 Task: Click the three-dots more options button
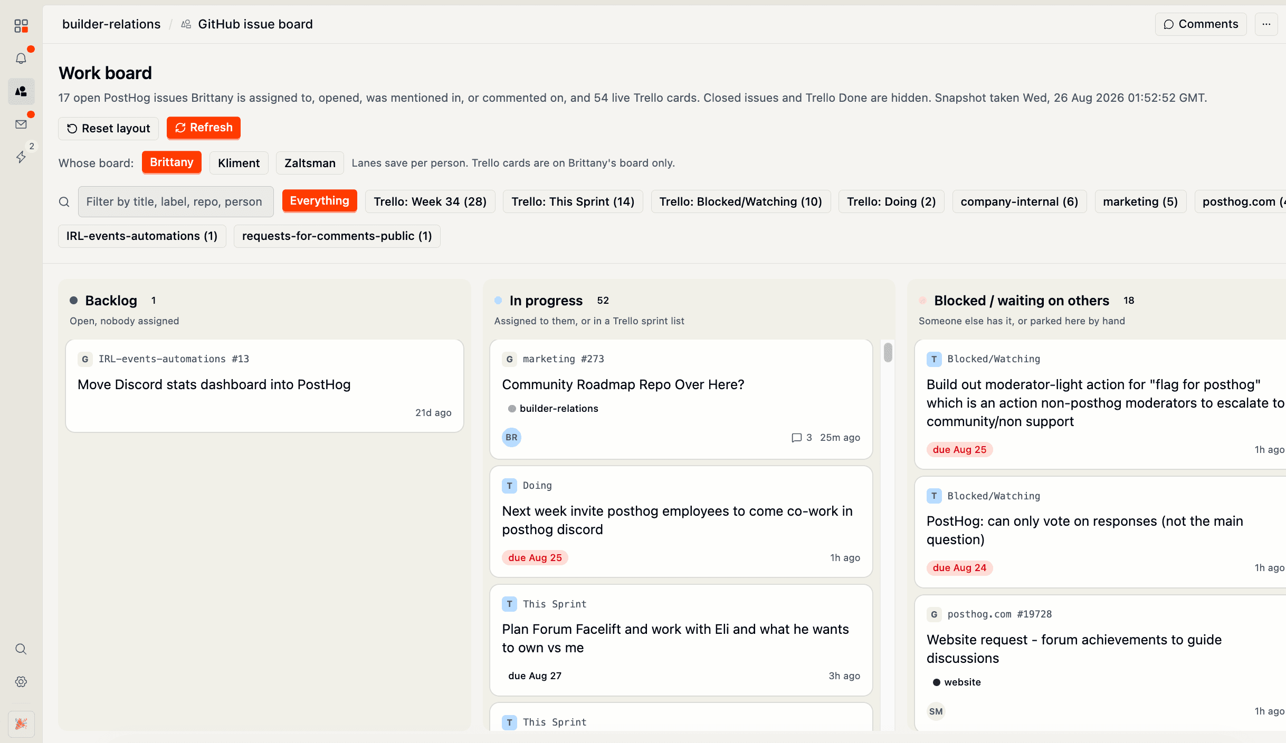click(x=1266, y=24)
